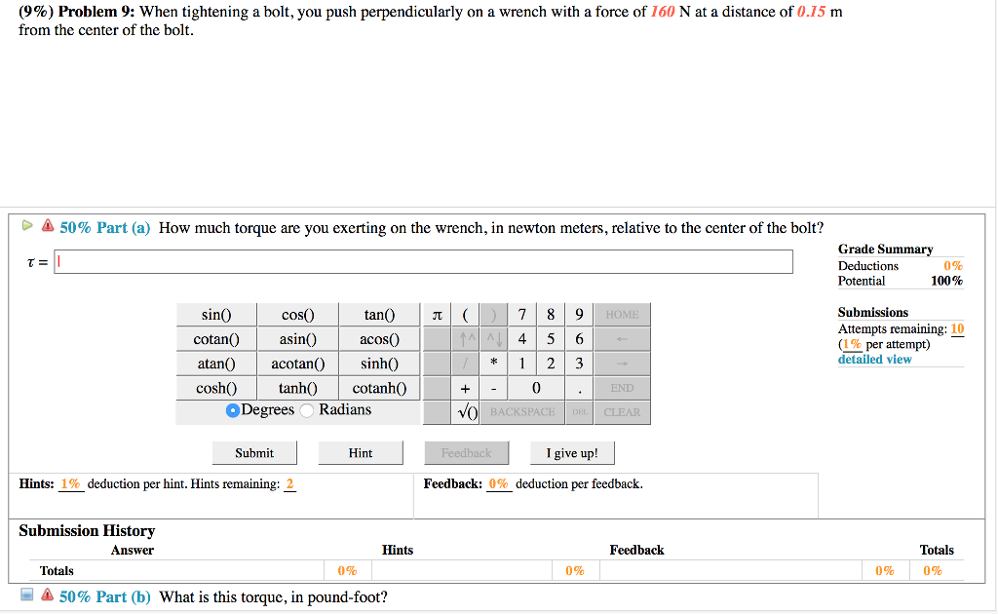Insert the pi symbol from the keypad

coord(437,315)
